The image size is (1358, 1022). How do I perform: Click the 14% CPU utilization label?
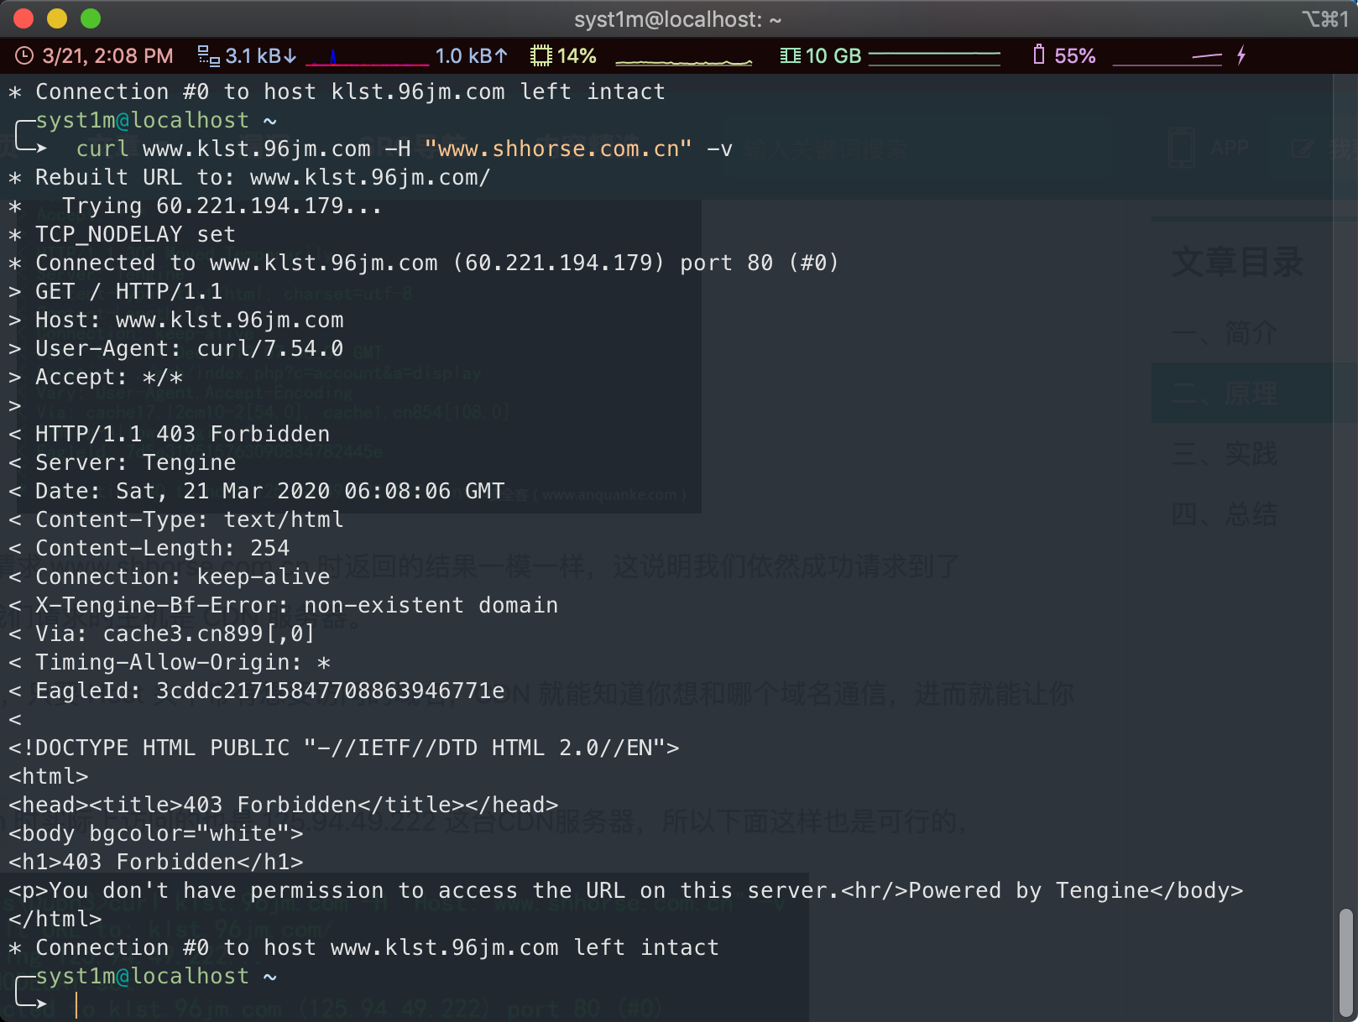tap(577, 56)
